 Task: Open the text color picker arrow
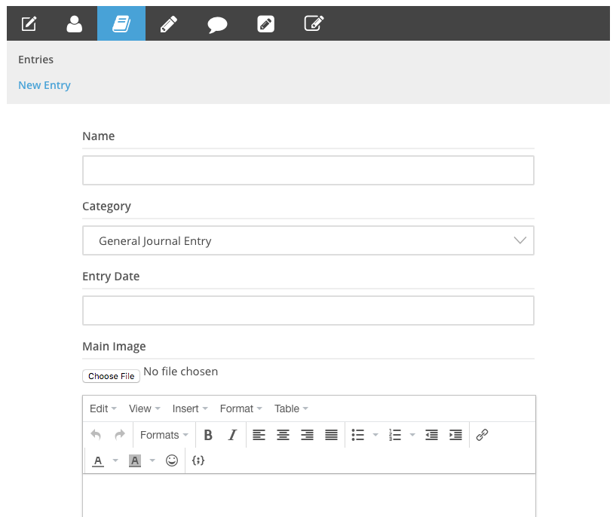tap(115, 460)
